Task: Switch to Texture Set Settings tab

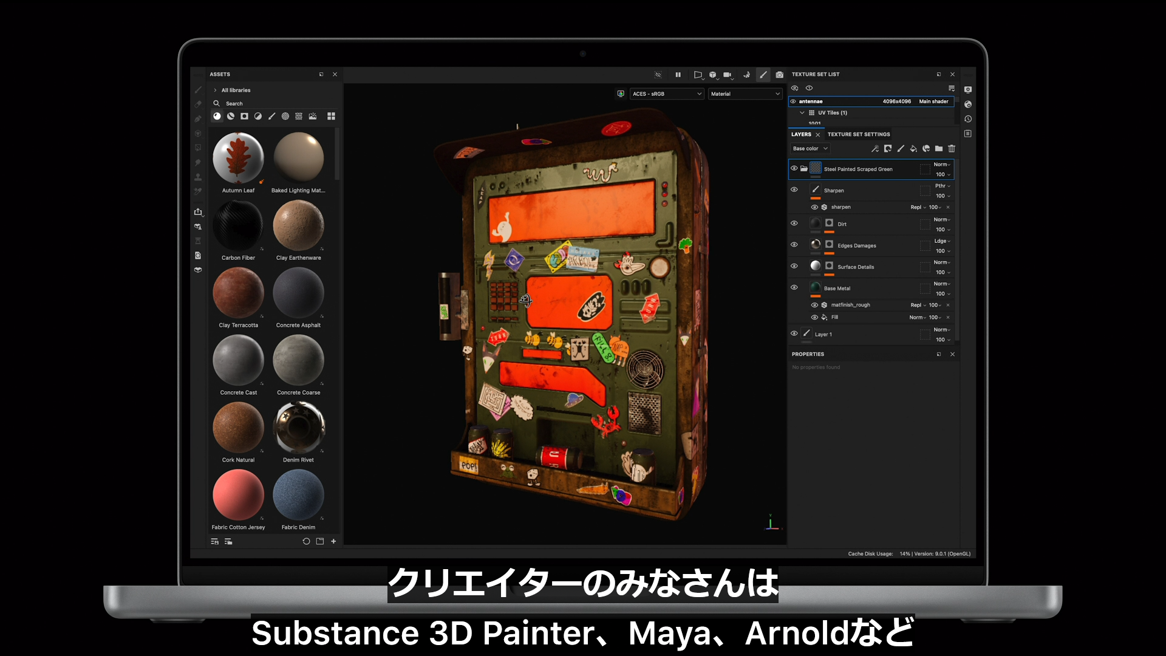Action: (x=858, y=134)
